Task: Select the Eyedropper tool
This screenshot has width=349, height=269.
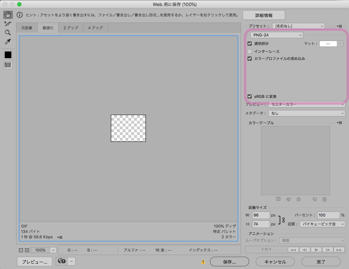Action: point(8,41)
